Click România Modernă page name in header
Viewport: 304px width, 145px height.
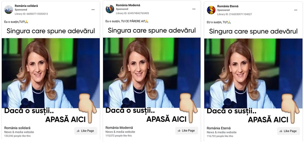128,5
